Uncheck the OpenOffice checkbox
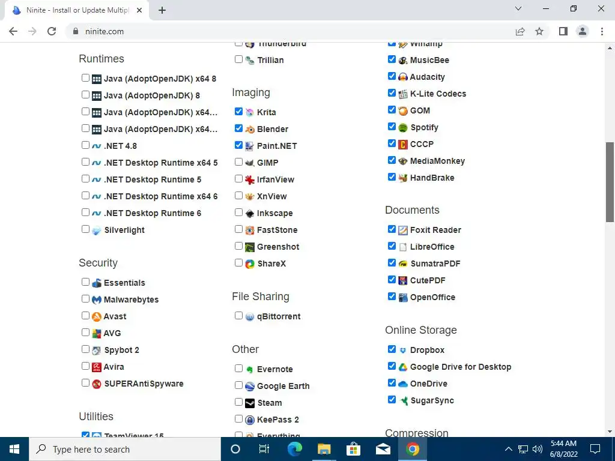The height and width of the screenshot is (461, 615). (x=392, y=297)
